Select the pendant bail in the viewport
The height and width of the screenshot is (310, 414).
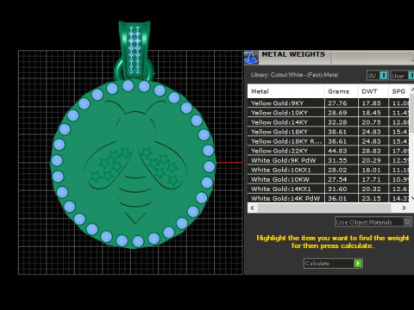coord(134,49)
